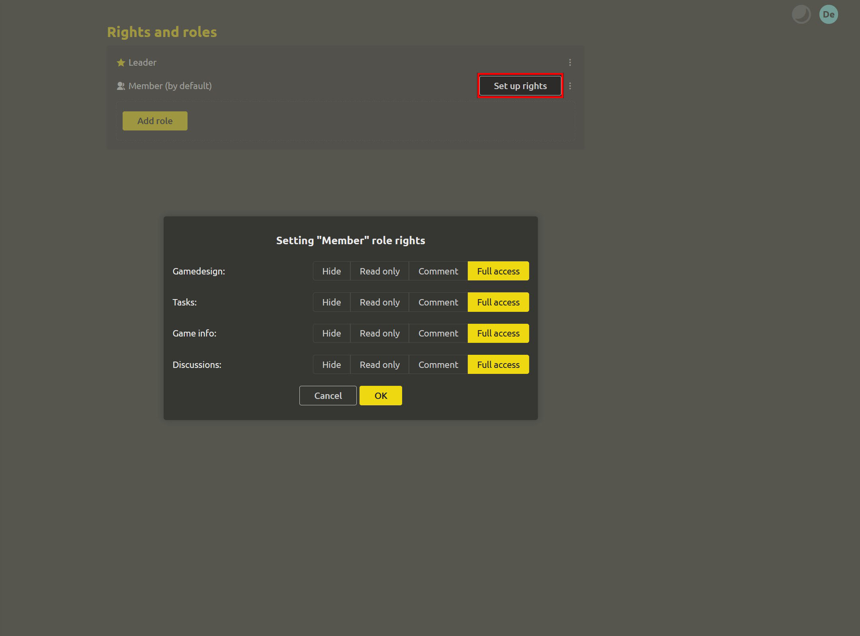Set Discussions rights to Comment
This screenshot has height=636, width=860.
(438, 364)
